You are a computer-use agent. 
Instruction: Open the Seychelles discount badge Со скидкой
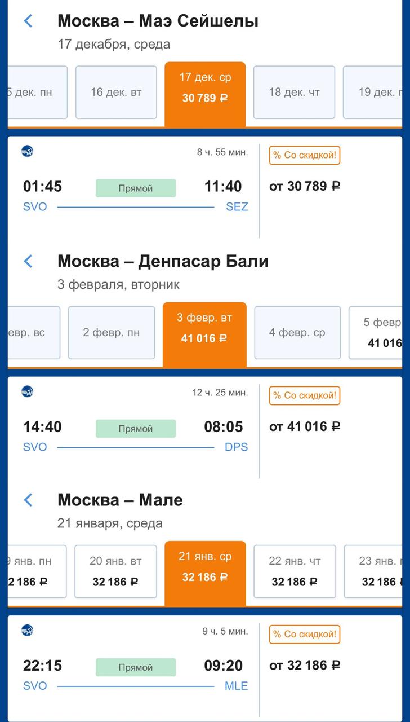(x=305, y=155)
